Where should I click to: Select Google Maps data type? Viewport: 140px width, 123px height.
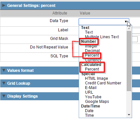click(97, 102)
